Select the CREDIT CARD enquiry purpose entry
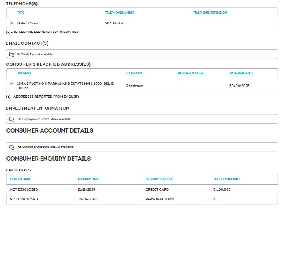283x266 pixels. pyautogui.click(x=157, y=189)
